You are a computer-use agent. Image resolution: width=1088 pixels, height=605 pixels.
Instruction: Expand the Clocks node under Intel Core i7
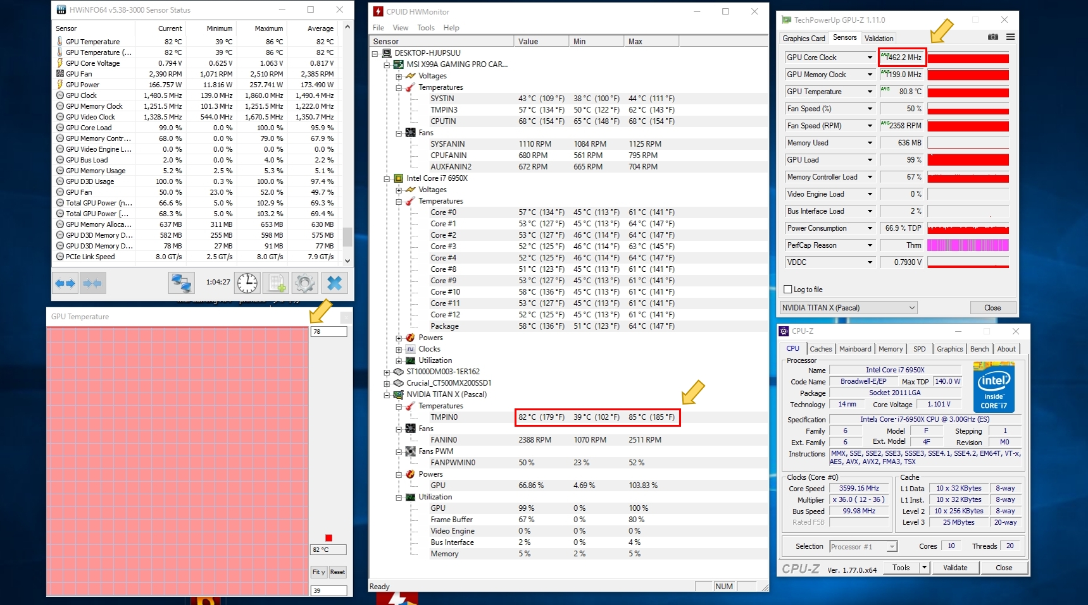pos(399,350)
